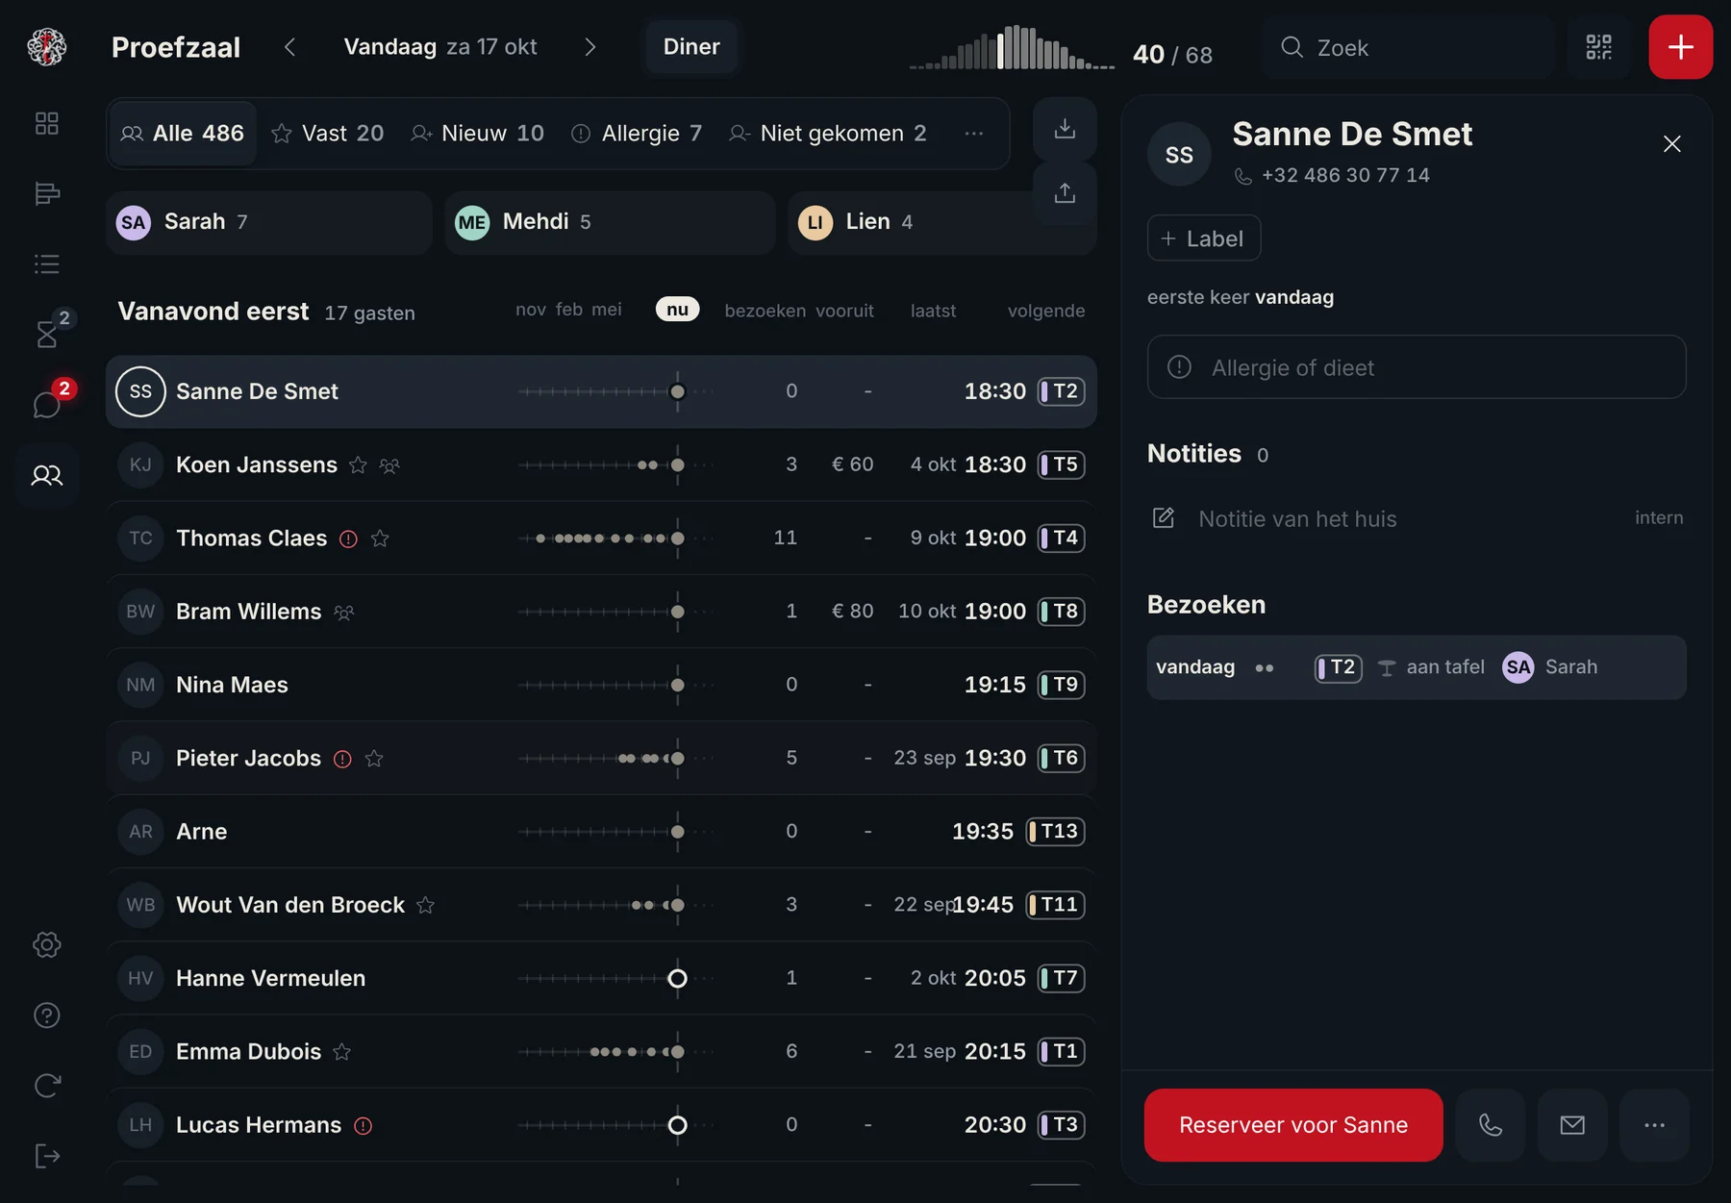This screenshot has width=1731, height=1203.
Task: Toggle the star next to Emma Dubois
Action: pos(341,1052)
